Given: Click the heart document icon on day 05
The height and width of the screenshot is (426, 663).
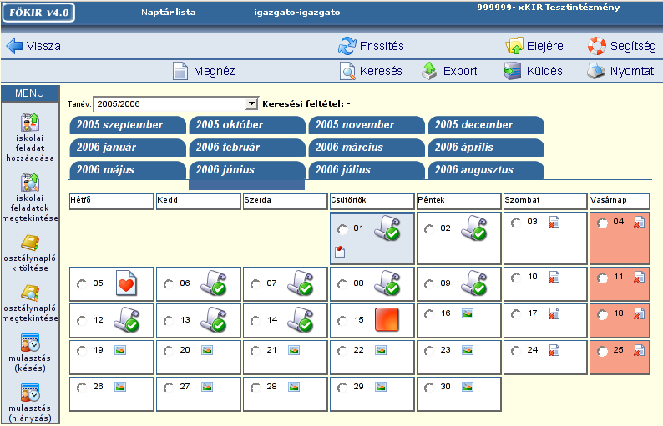Looking at the screenshot, I should (x=126, y=283).
